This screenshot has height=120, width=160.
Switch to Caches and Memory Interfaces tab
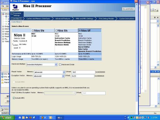[38, 19]
